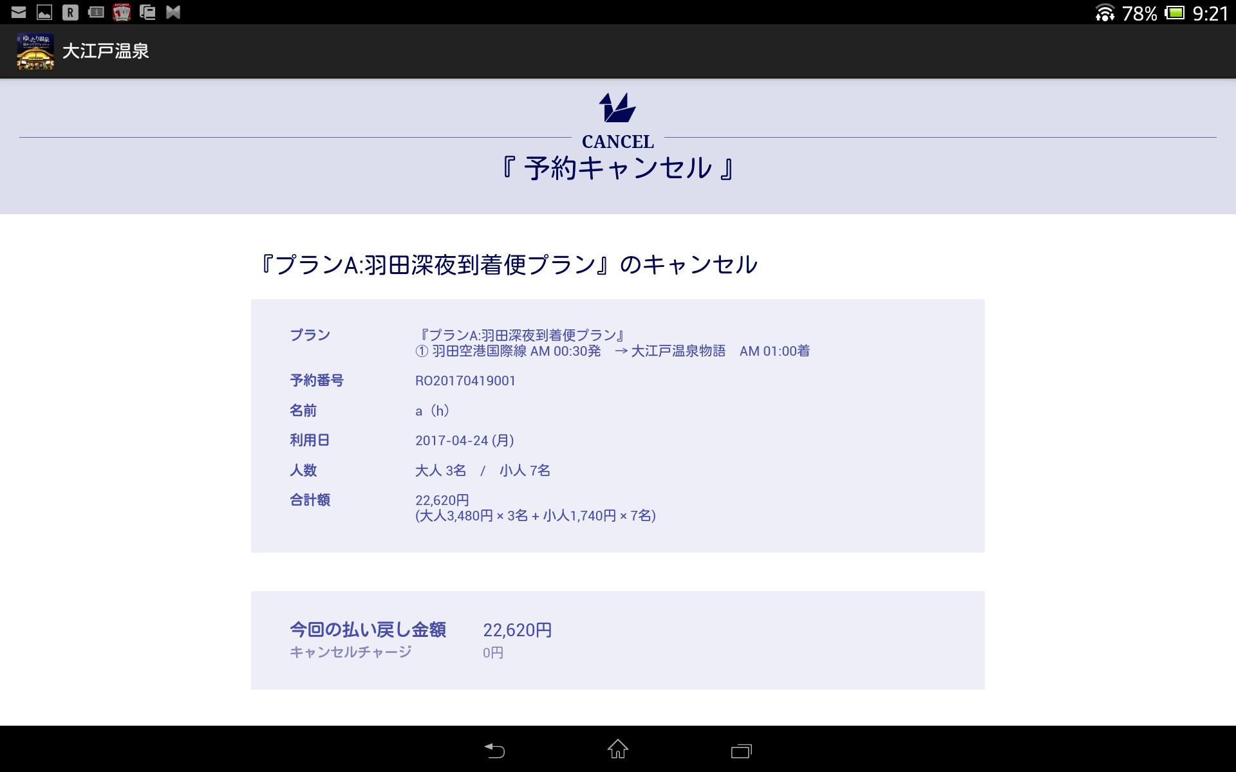Open the mail notification icon
Viewport: 1236px width, 772px height.
(19, 12)
